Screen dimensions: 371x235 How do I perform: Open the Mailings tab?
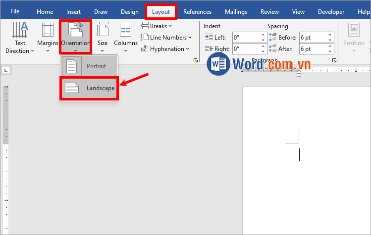pos(236,12)
